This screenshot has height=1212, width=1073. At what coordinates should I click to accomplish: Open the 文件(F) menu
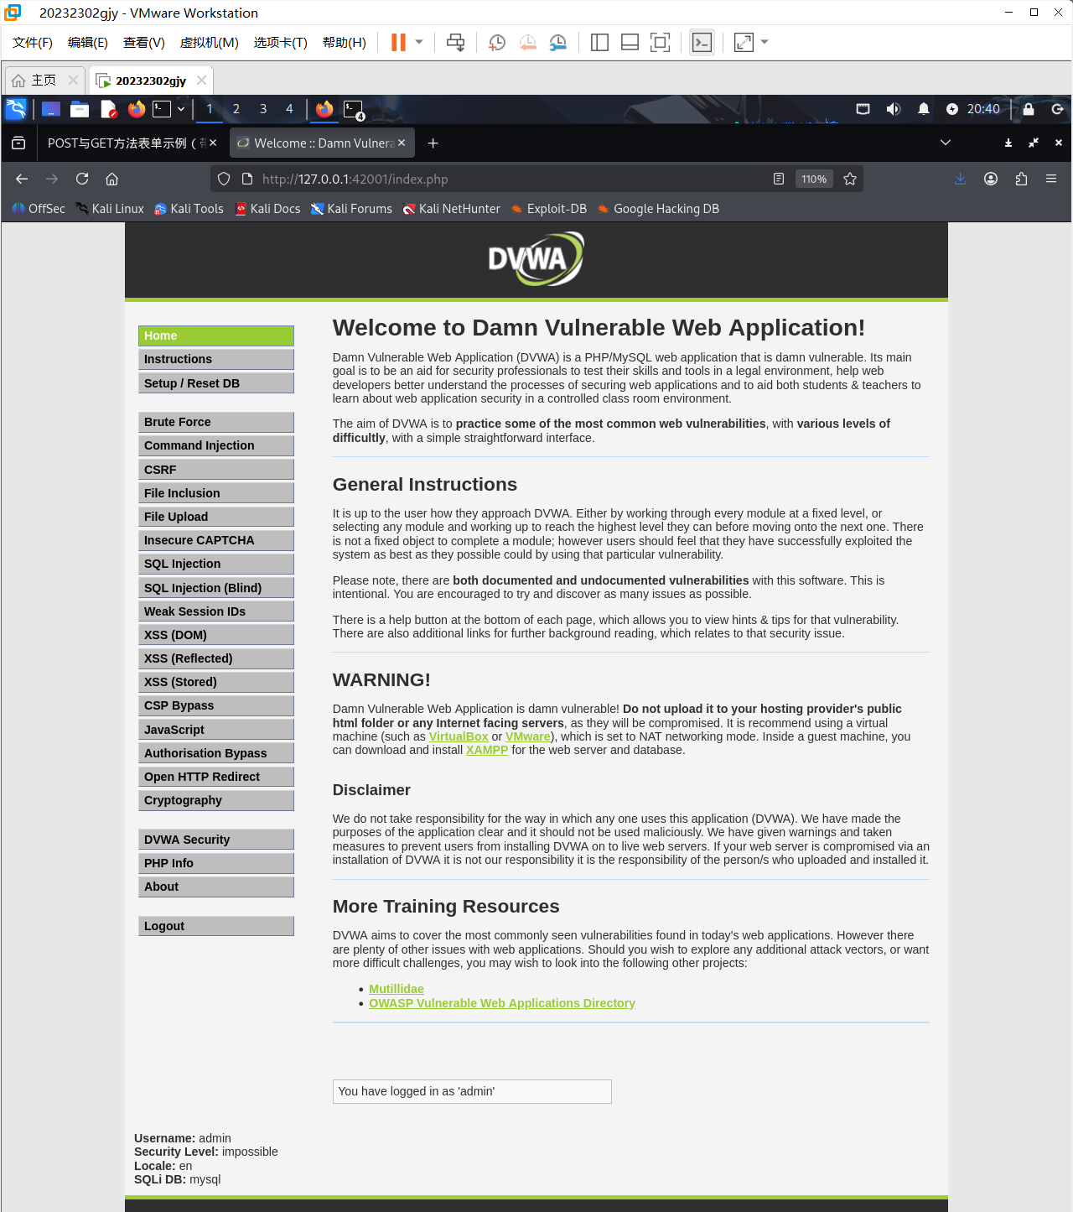[33, 43]
